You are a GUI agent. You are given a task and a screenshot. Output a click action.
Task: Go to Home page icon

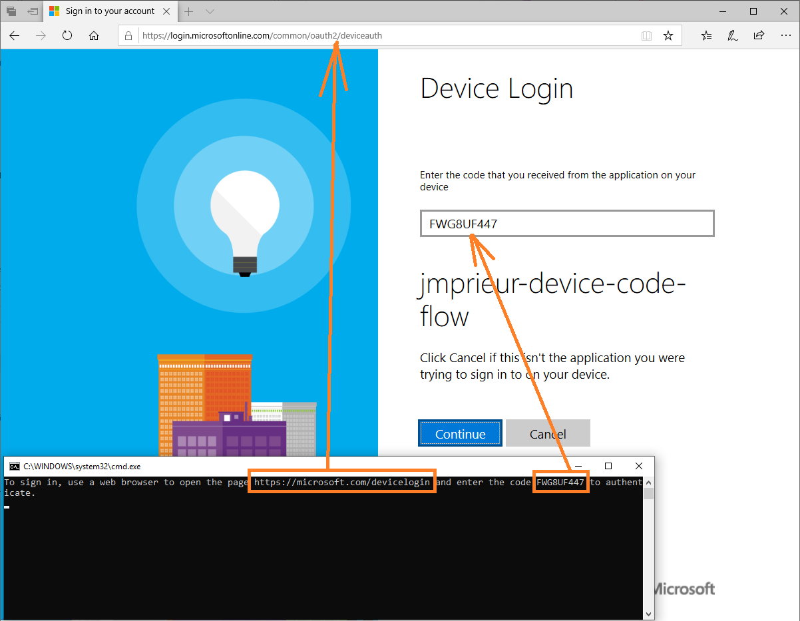[x=94, y=36]
